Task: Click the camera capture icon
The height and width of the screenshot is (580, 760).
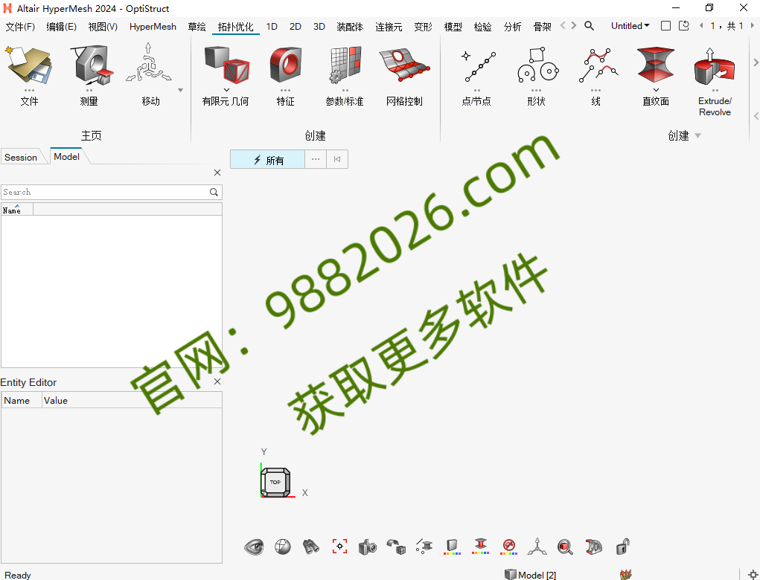Action: click(x=368, y=547)
